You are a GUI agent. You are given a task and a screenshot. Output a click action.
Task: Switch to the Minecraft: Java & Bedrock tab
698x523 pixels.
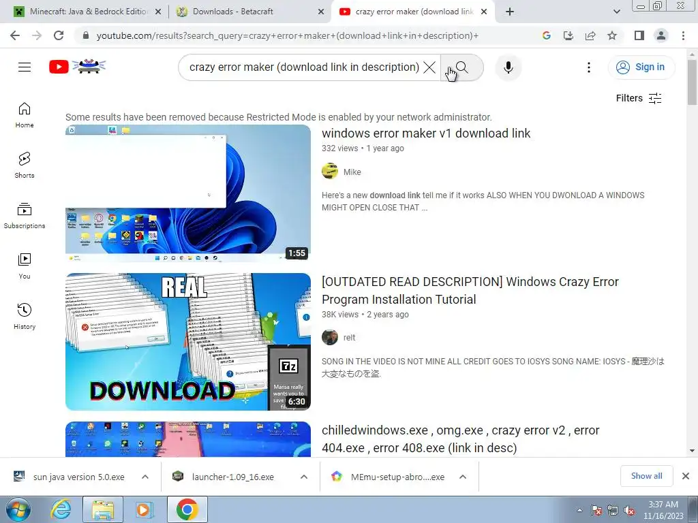(x=88, y=12)
